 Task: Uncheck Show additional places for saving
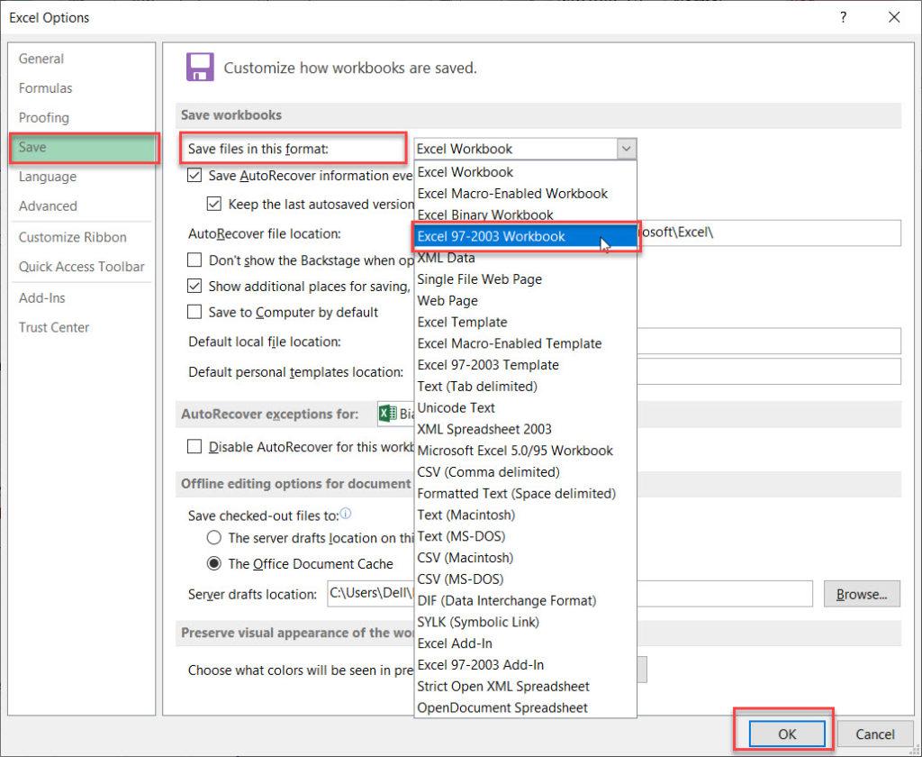click(x=194, y=286)
